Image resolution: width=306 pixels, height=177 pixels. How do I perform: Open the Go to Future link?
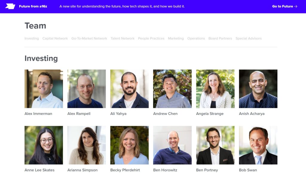click(x=285, y=6)
